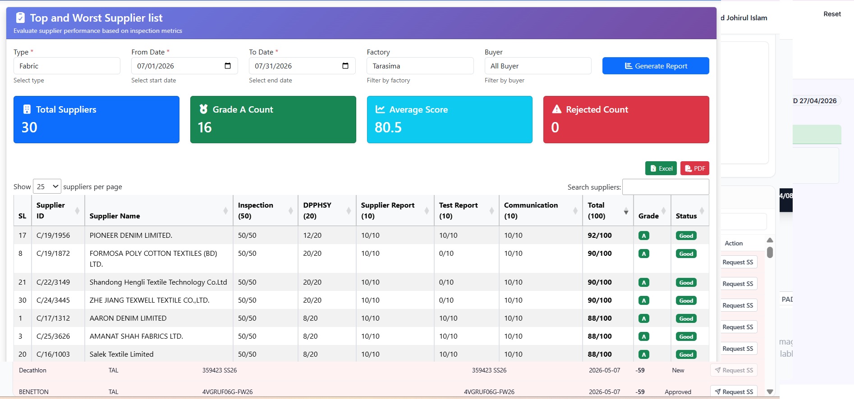Focus the Search suppliers input field

coord(666,187)
